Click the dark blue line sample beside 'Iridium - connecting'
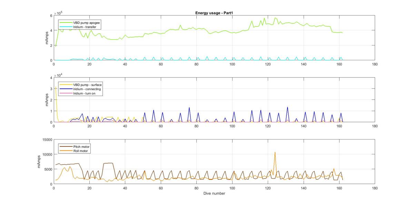 (66, 89)
